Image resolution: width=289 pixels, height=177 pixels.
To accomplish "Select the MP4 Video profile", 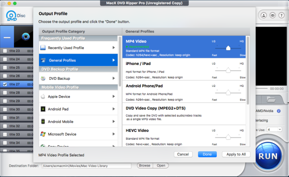I will tap(184, 47).
